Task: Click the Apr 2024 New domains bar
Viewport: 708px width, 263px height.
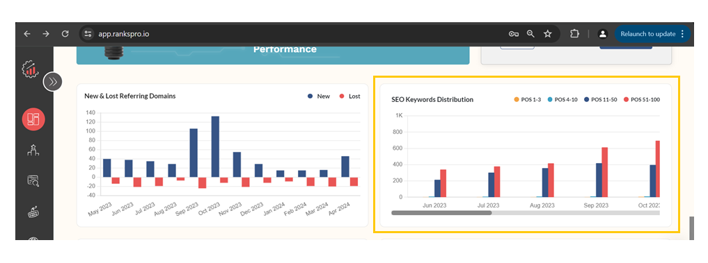Action: coord(345,167)
